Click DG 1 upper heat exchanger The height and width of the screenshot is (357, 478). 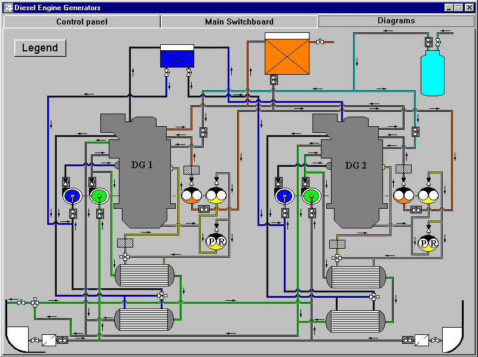pyautogui.click(x=145, y=275)
